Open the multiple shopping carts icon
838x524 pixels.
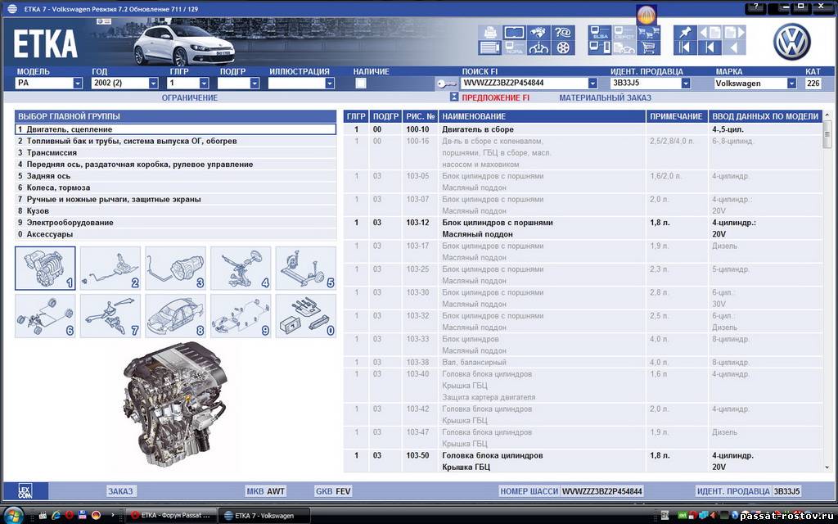649,33
